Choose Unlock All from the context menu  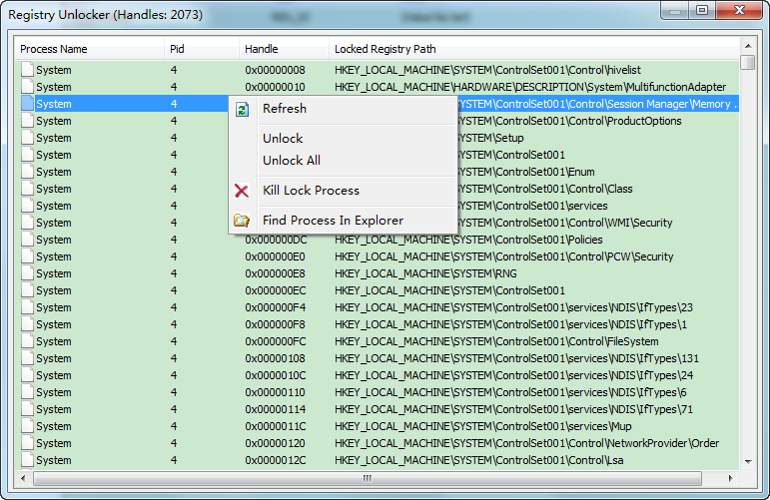pyautogui.click(x=292, y=161)
